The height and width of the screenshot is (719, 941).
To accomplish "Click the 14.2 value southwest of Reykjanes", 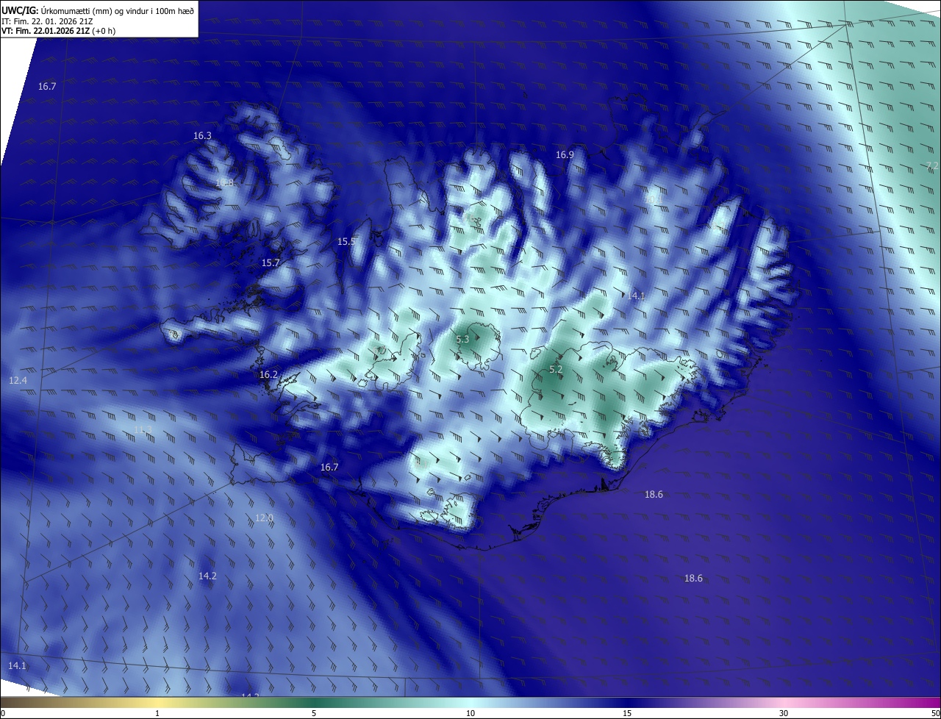I will tap(207, 576).
